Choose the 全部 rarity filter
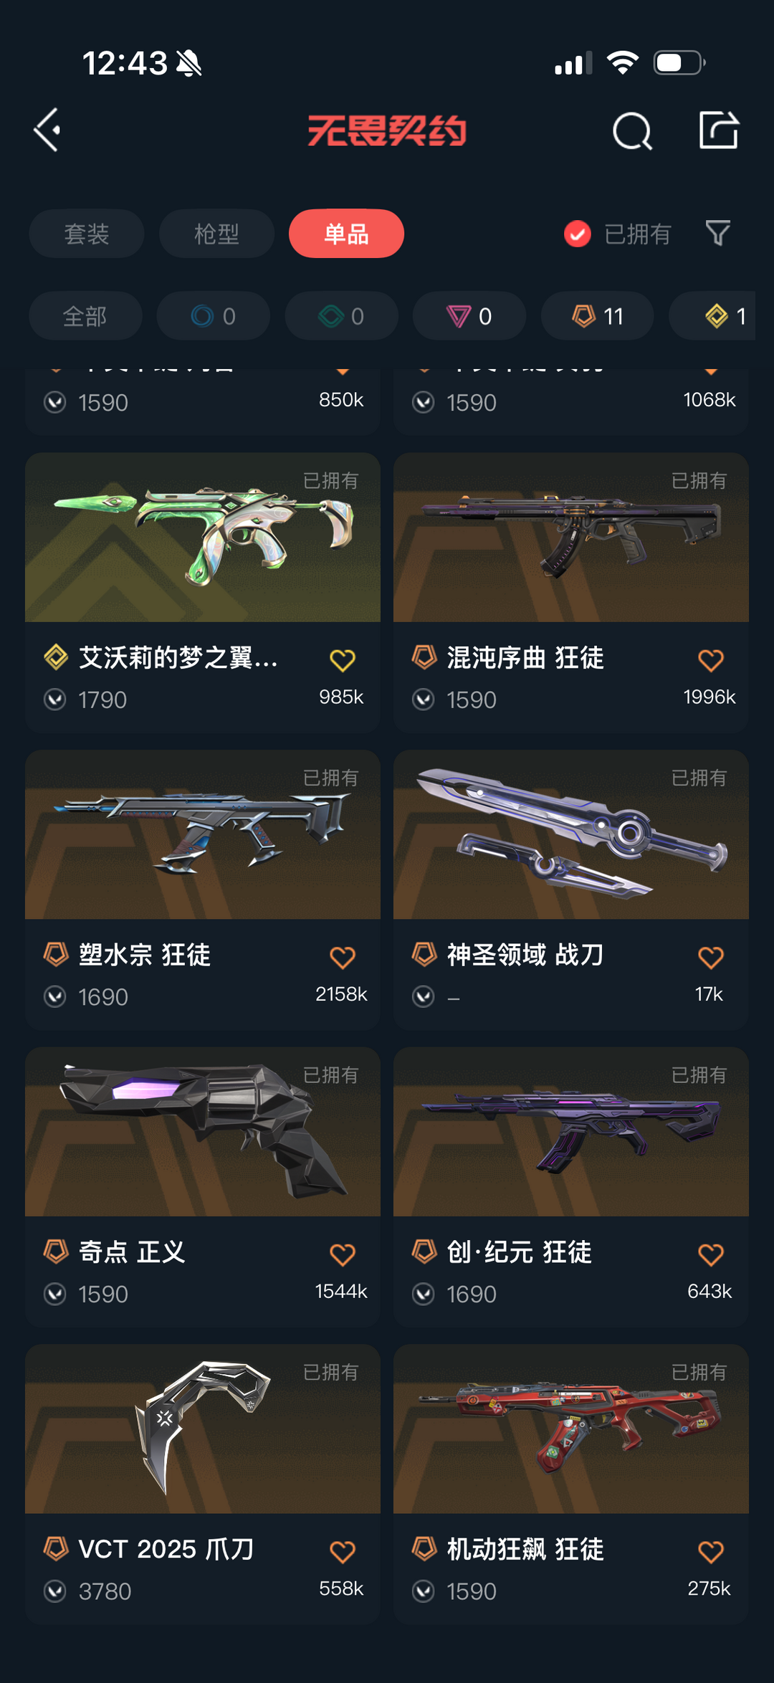The height and width of the screenshot is (1683, 774). coord(85,316)
